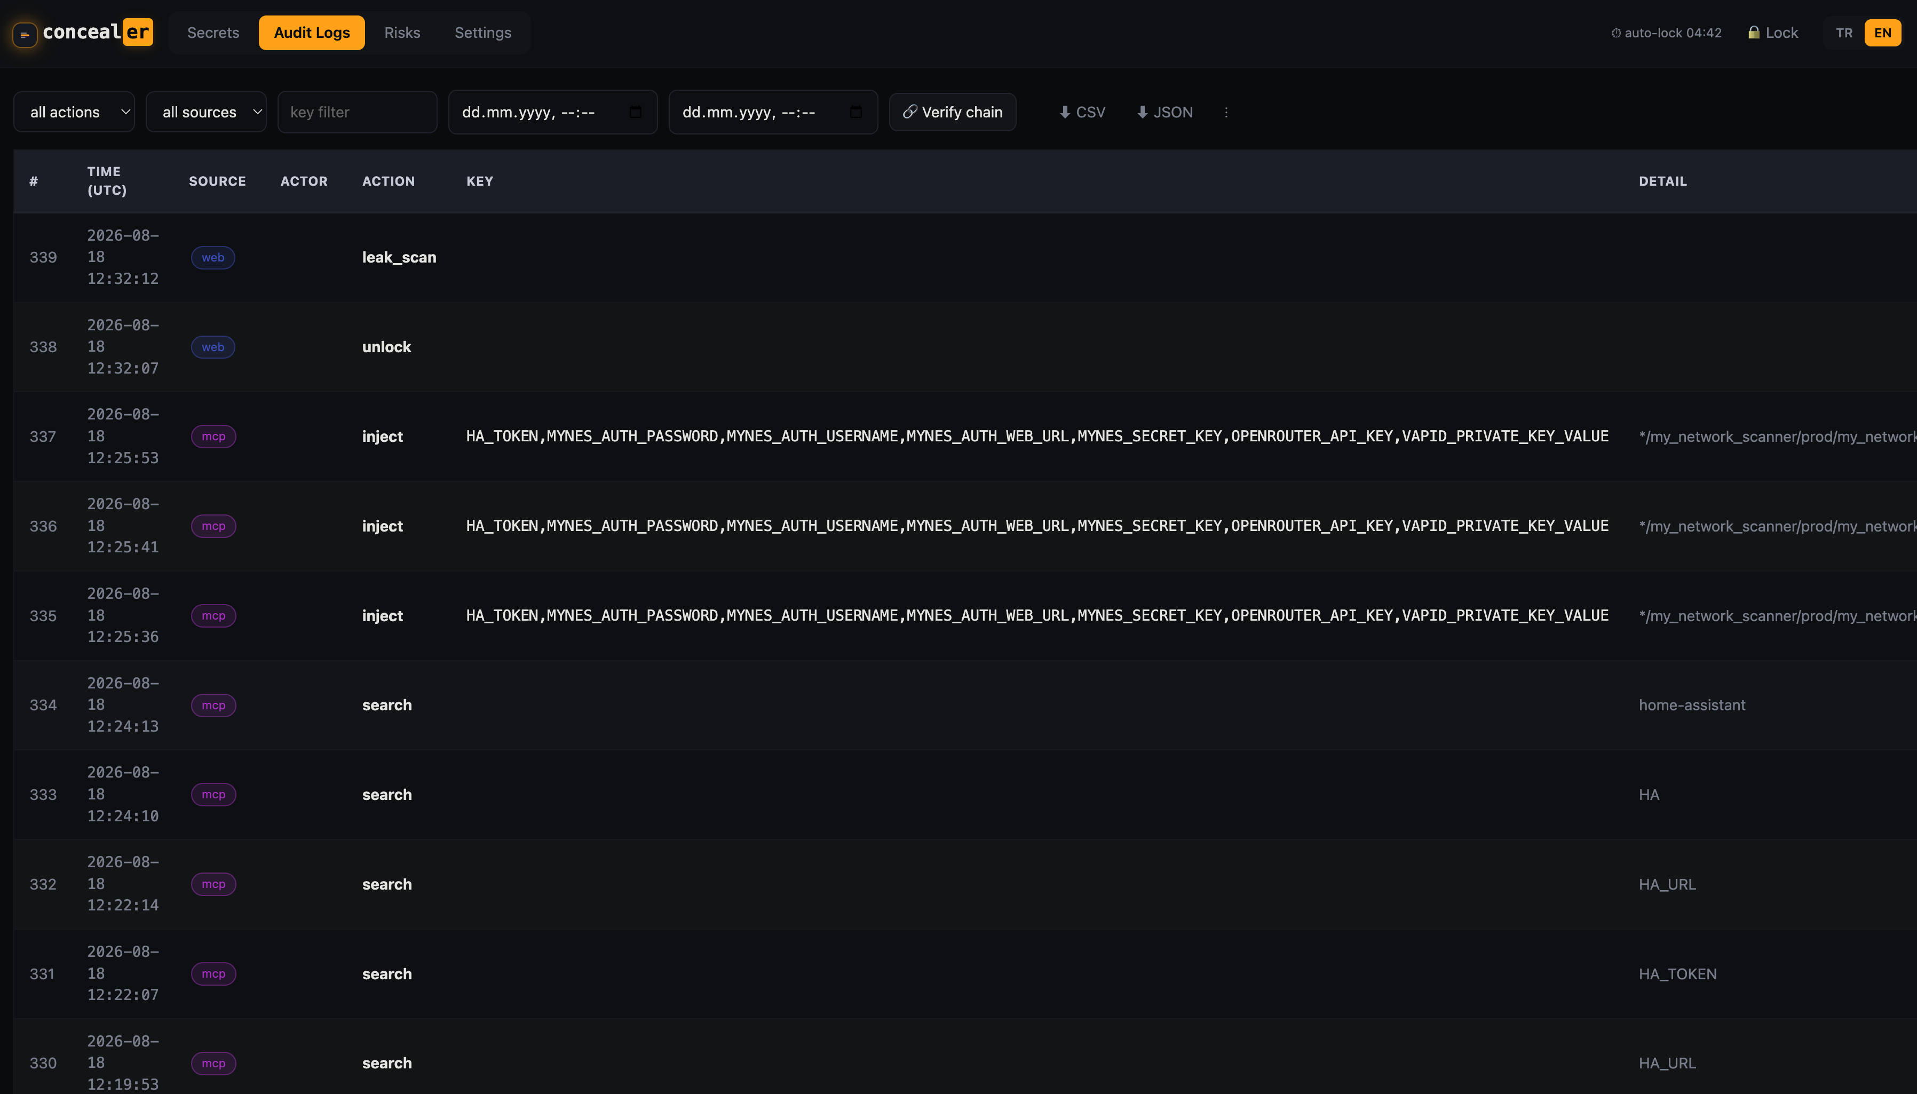Click timestamp 12:32:12 in row 339
1917x1094 pixels.
[x=122, y=279]
